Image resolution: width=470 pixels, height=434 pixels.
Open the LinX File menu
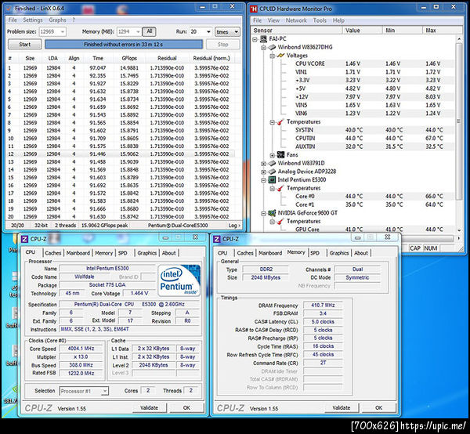(13, 20)
